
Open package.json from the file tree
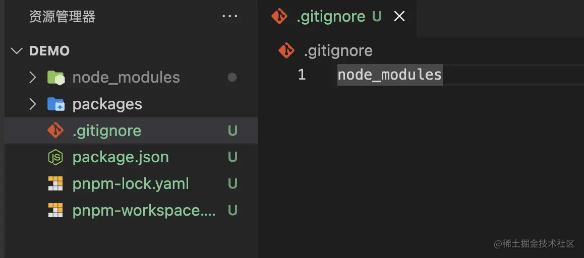[121, 157]
